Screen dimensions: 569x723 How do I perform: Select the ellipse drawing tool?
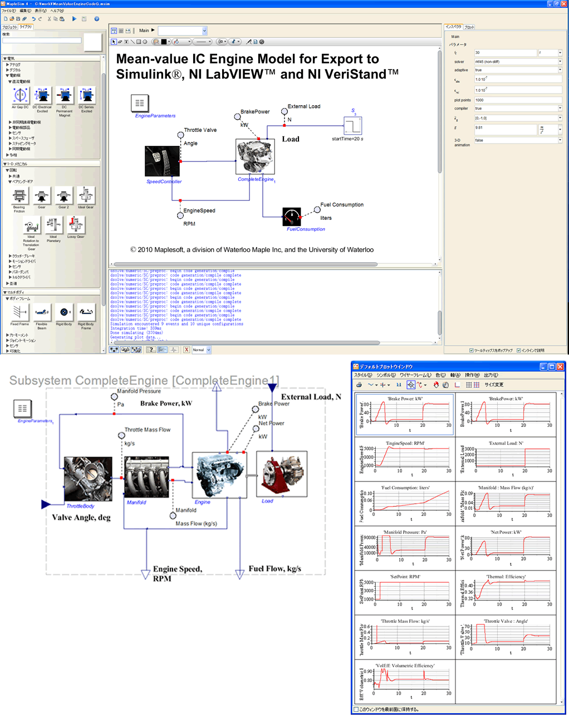[145, 42]
